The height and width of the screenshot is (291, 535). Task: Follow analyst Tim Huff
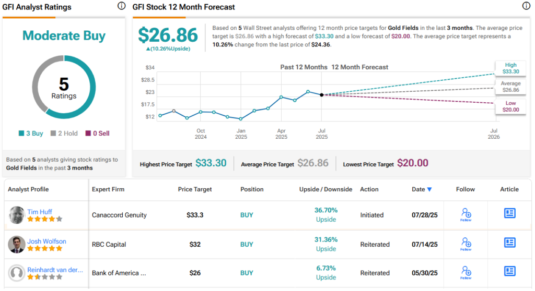[466, 215]
